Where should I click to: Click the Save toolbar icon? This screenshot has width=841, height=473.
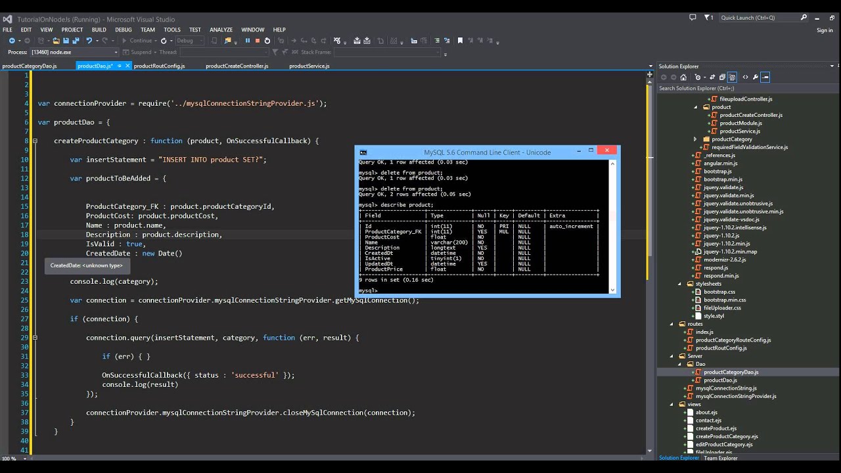click(66, 40)
